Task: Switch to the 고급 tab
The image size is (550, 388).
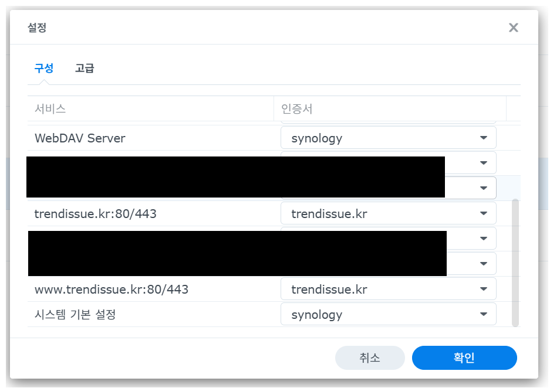Action: [x=85, y=68]
